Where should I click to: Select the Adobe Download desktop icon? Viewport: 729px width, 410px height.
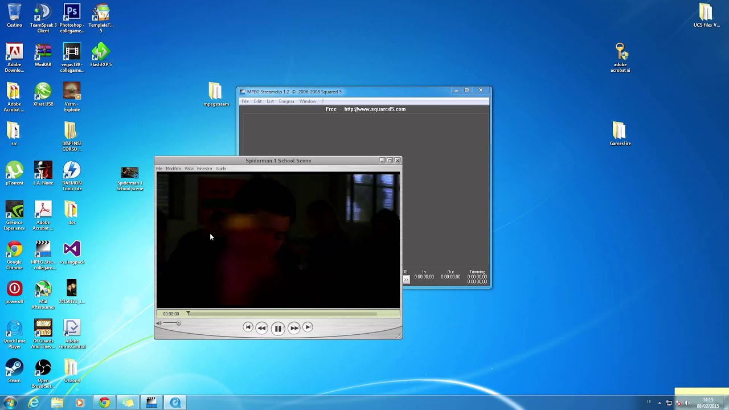click(14, 58)
